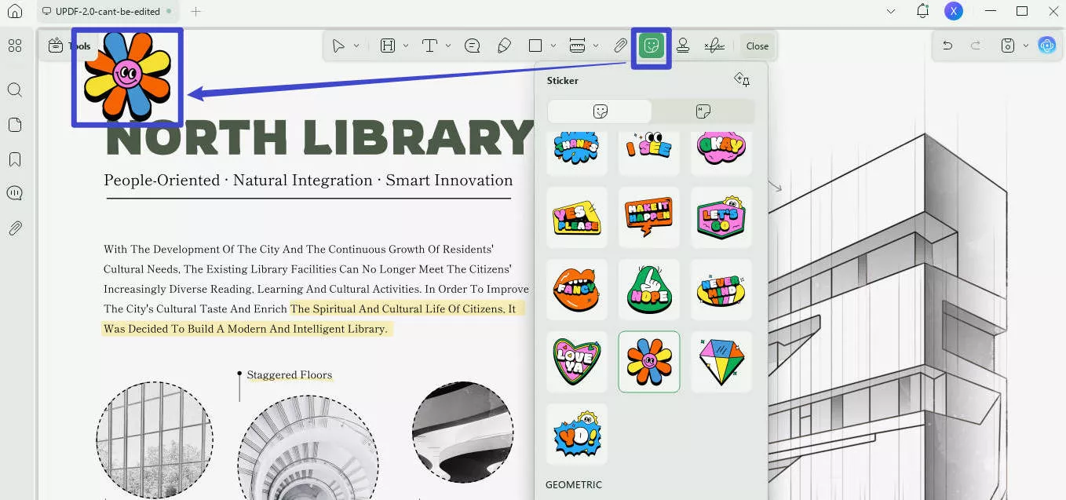Click the Sticker panel title
1066x500 pixels.
click(563, 80)
